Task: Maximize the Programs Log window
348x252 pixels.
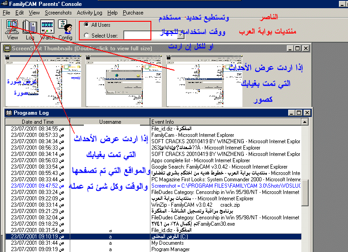Action: pos(299,113)
